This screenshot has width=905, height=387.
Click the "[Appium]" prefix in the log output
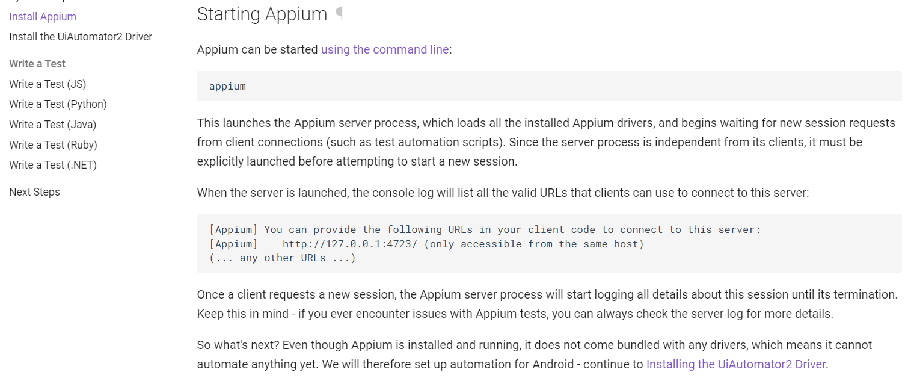click(x=232, y=229)
